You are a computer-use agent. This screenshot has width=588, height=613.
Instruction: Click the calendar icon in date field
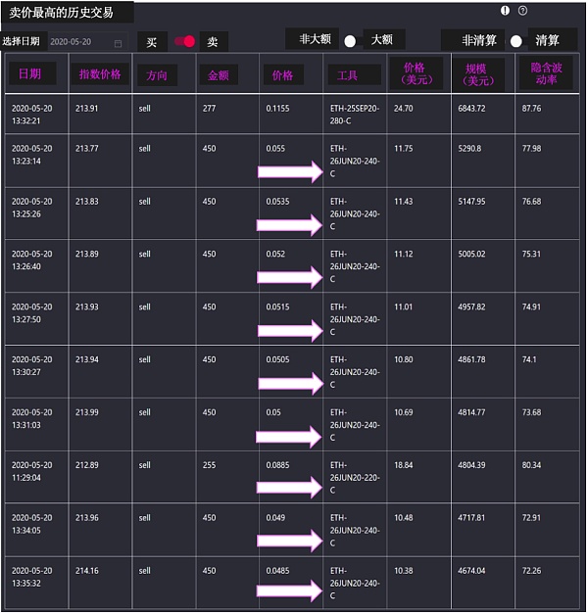coord(119,43)
